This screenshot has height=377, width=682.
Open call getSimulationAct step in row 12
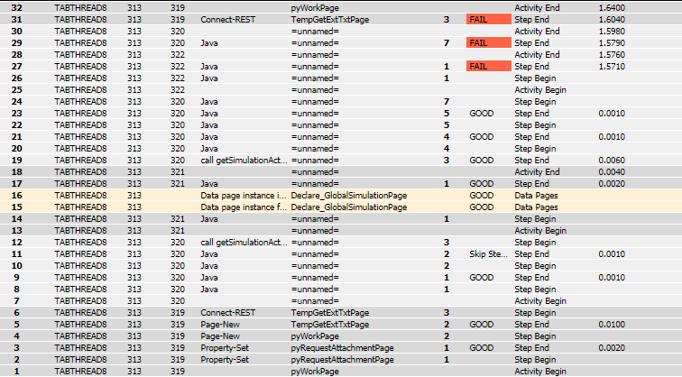pyautogui.click(x=244, y=243)
